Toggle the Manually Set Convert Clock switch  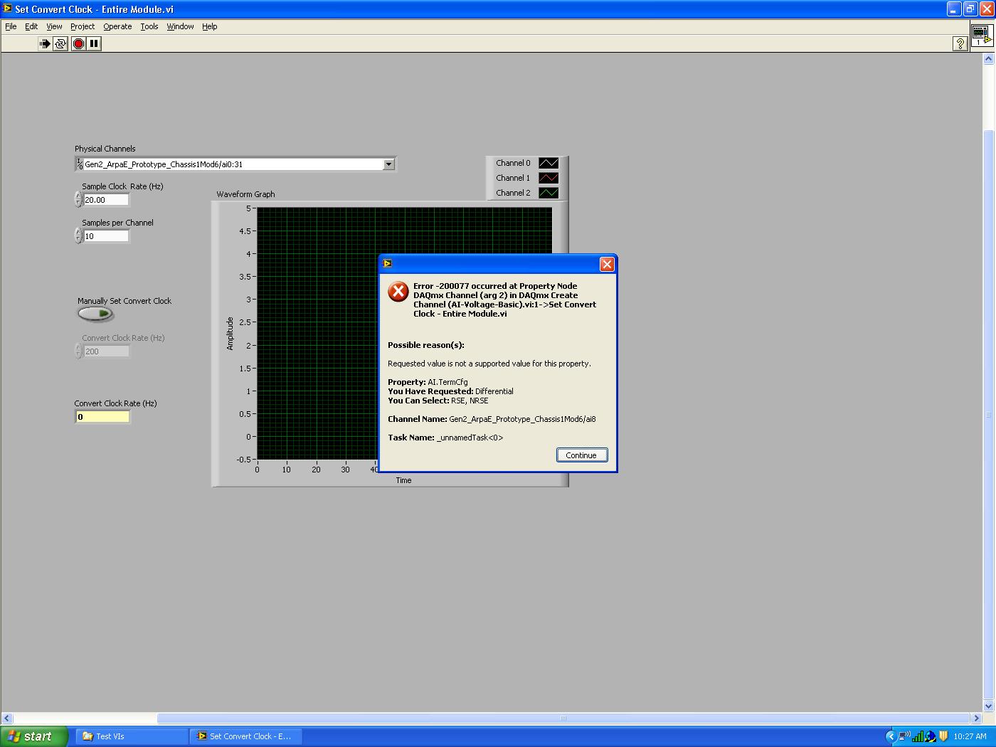point(95,314)
